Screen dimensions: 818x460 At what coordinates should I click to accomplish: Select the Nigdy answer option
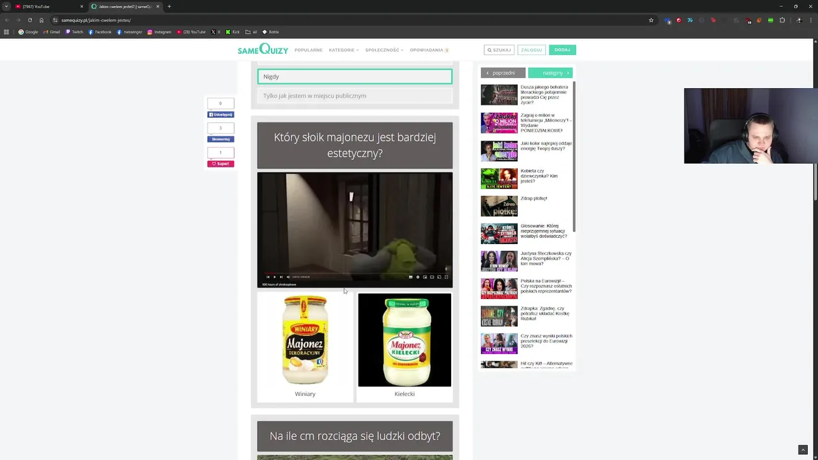pyautogui.click(x=355, y=77)
